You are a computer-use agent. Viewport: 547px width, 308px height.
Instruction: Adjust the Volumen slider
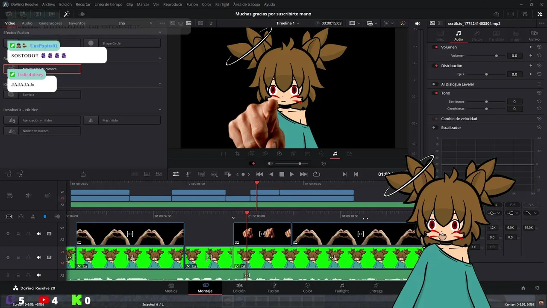[x=486, y=56]
